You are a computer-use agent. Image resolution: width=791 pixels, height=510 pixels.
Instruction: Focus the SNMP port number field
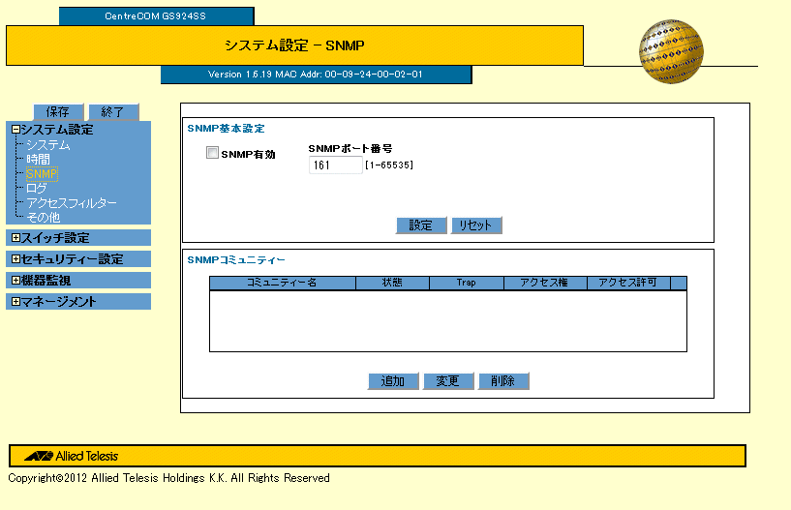pos(335,165)
